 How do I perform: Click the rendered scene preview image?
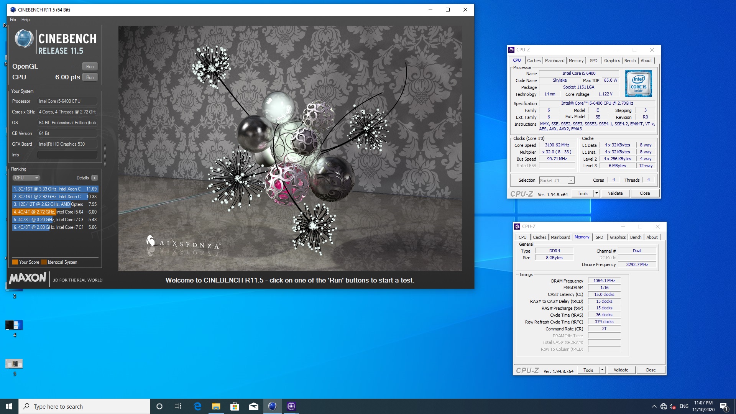(x=290, y=148)
